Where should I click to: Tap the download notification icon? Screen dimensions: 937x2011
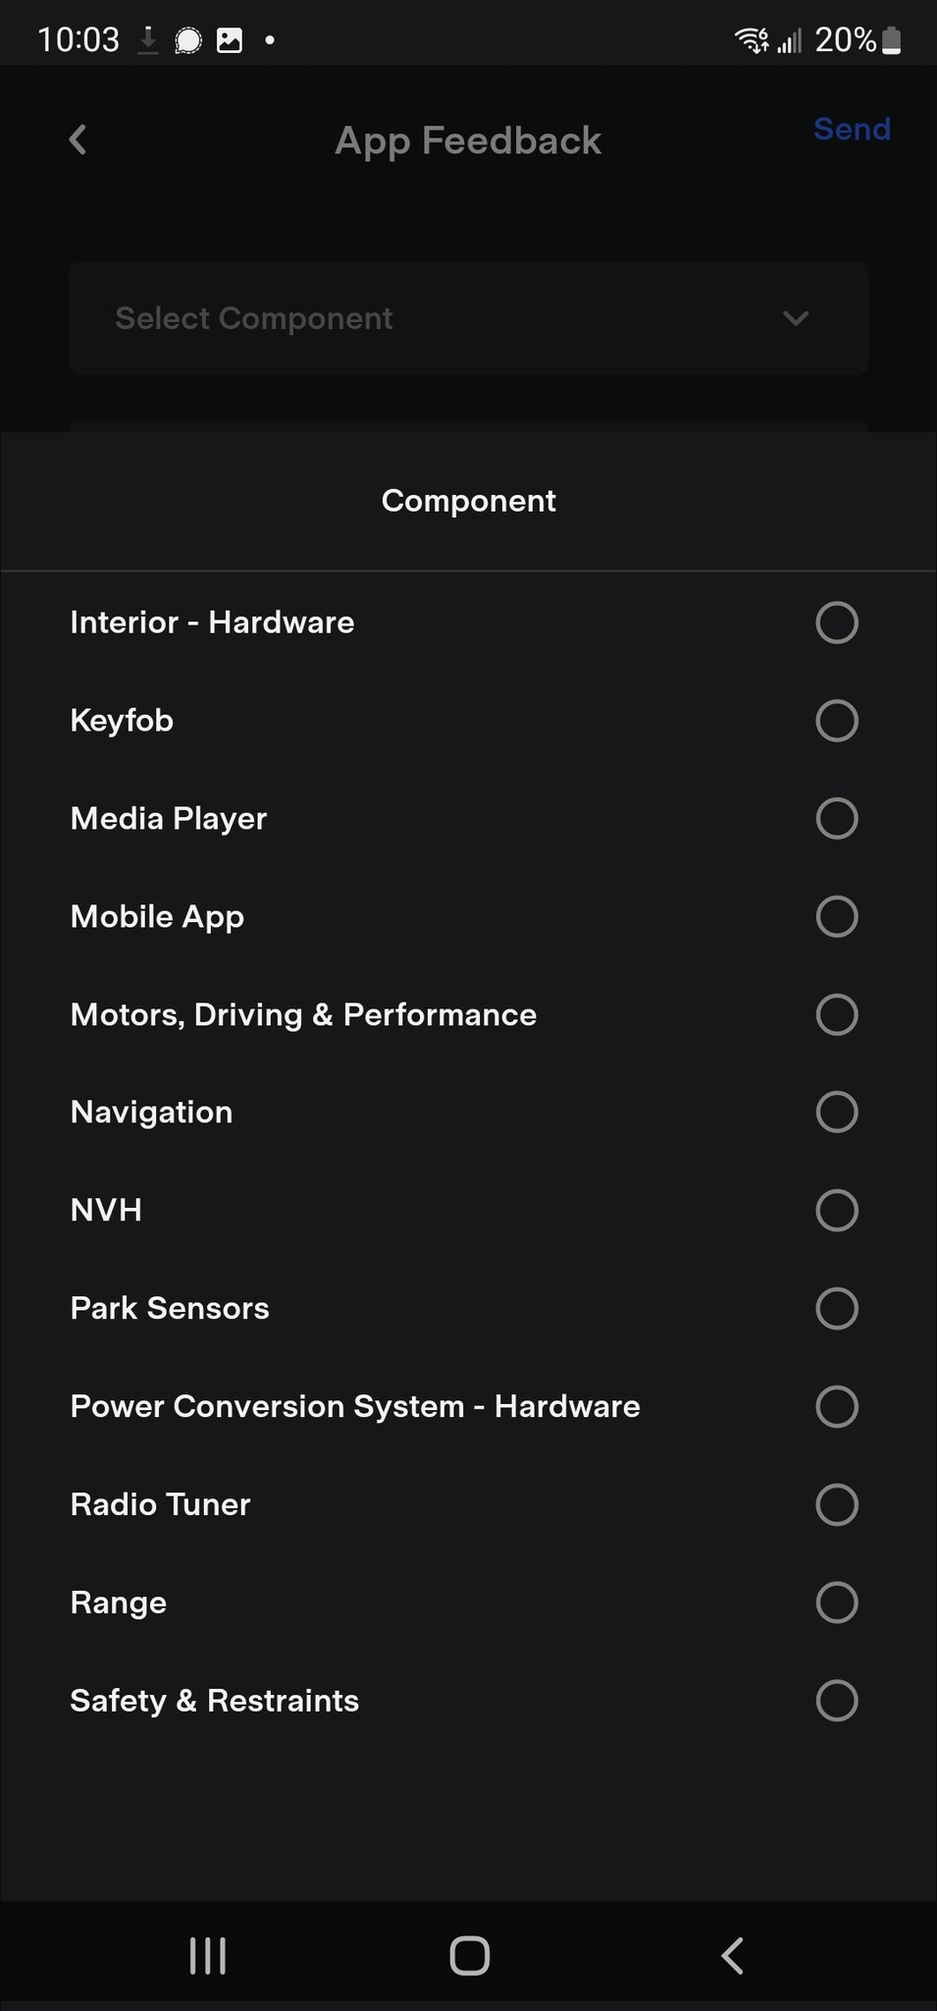pos(148,40)
